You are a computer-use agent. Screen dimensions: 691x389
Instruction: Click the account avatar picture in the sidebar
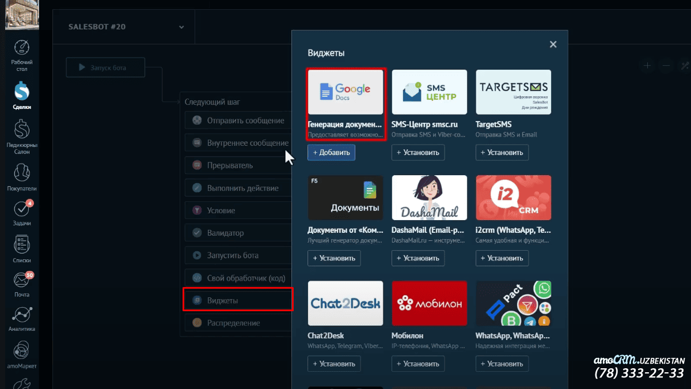coord(22,14)
